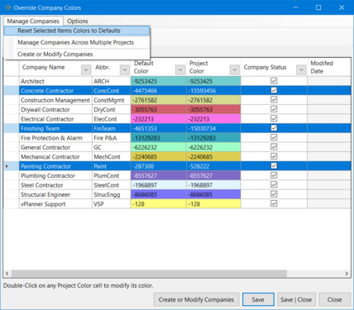Toggle Drywall Contractor status checkbox
Viewport: 354px width, 310px height.
(x=274, y=109)
